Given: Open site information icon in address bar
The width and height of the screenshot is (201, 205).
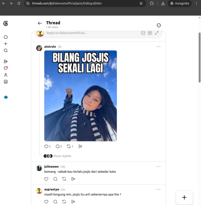Looking at the screenshot, I should [28, 3].
